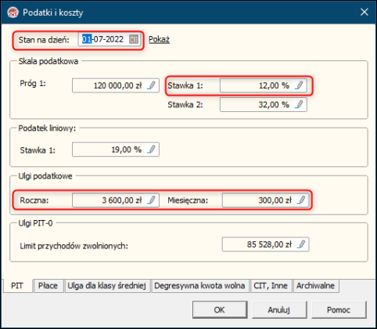Open help with Pomoc button
The image size is (377, 329).
339,309
